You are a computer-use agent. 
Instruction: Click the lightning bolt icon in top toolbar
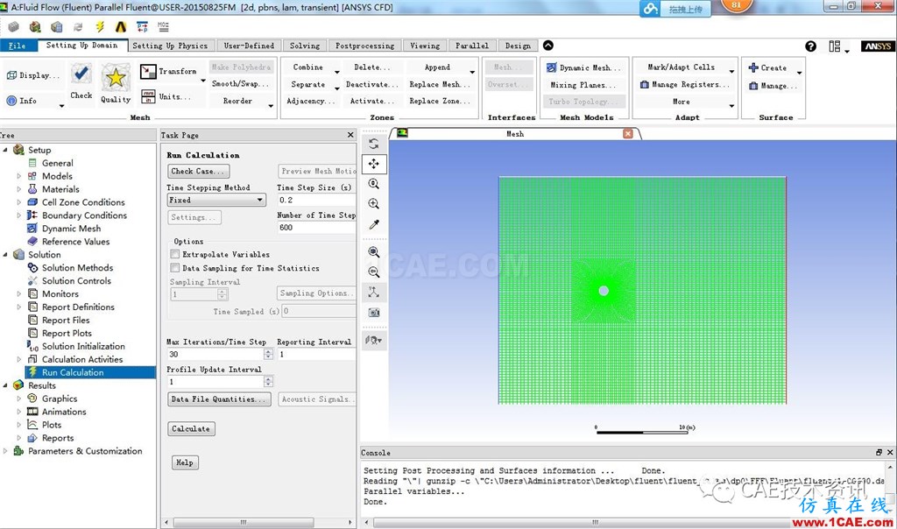(x=100, y=27)
